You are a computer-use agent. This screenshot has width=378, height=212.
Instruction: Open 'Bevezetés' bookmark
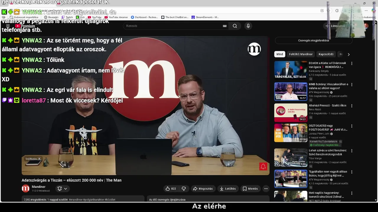click(51, 17)
